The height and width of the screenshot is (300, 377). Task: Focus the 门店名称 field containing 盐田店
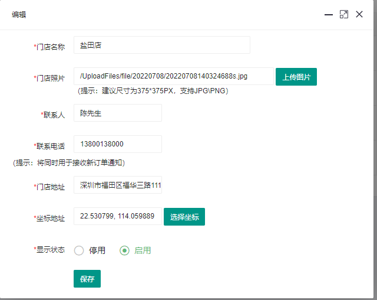(x=161, y=45)
